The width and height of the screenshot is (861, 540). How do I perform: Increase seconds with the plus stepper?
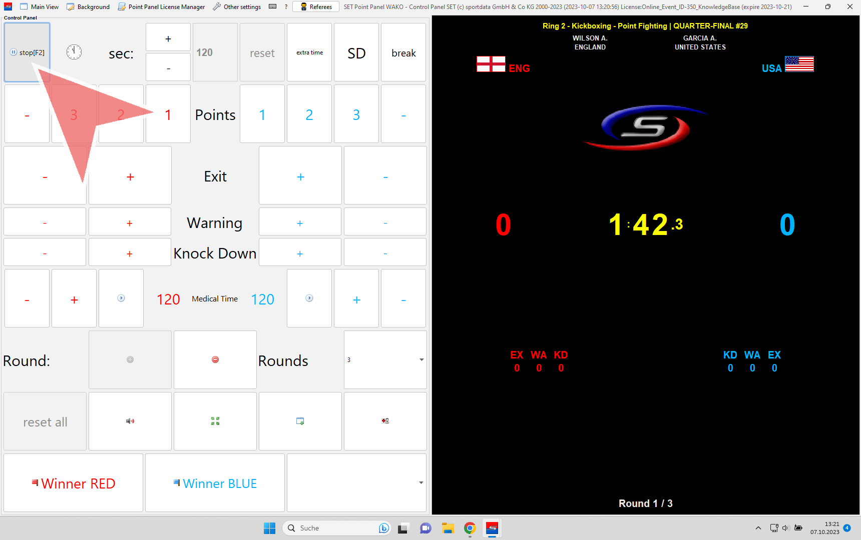pos(168,38)
